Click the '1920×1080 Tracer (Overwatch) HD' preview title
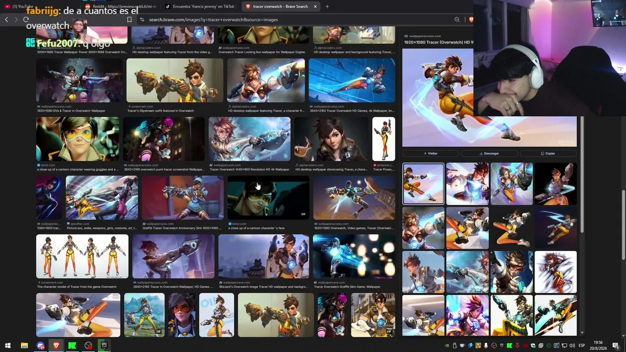This screenshot has width=626, height=352. coord(438,43)
